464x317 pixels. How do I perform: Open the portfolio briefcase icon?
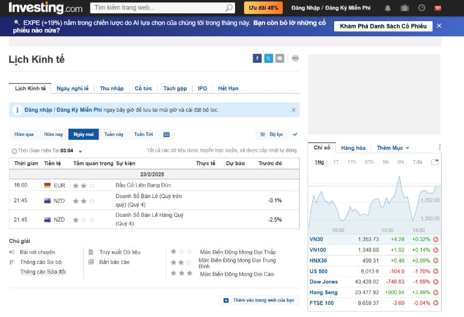[404, 8]
